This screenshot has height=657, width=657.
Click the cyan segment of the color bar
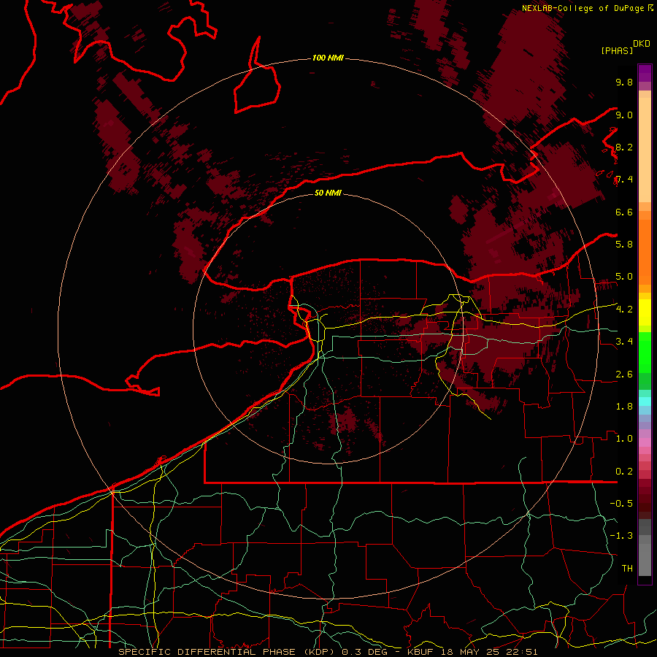point(645,401)
